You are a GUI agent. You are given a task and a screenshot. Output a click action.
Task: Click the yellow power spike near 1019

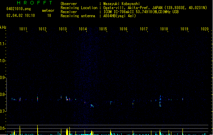click(183, 132)
